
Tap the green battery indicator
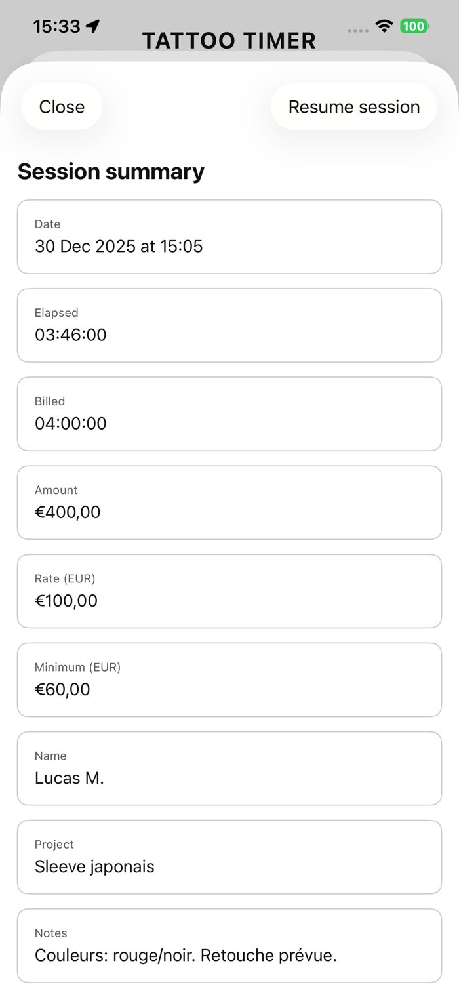(x=414, y=26)
